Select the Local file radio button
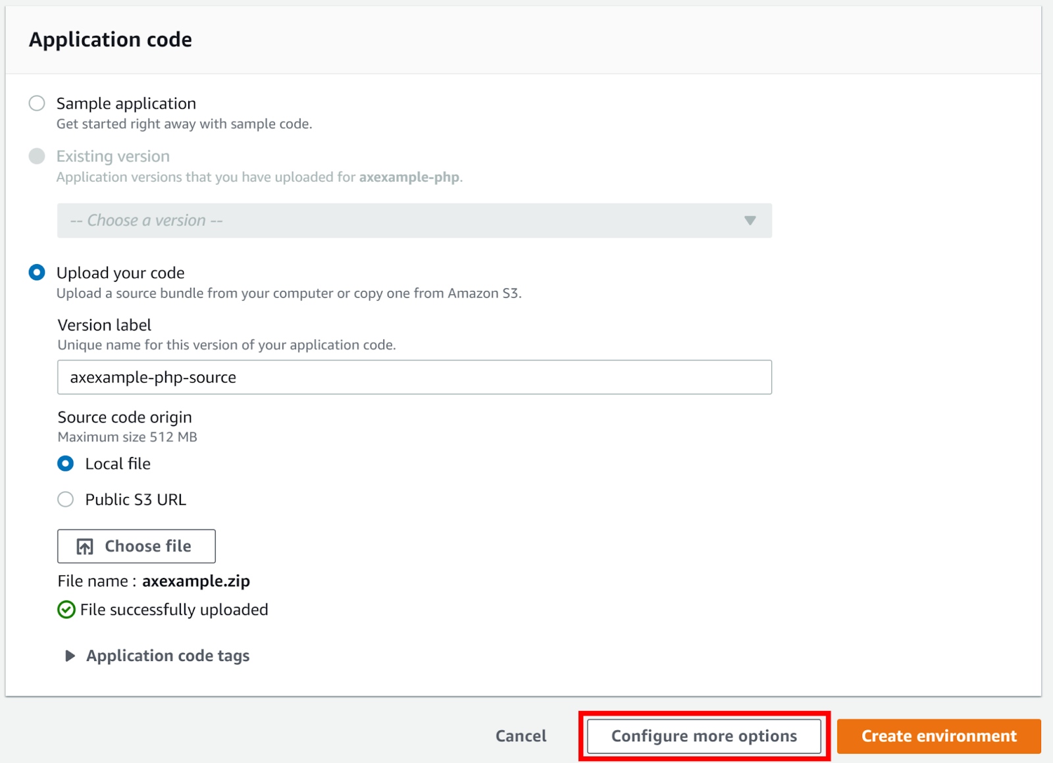Viewport: 1053px width, 763px height. pos(66,463)
